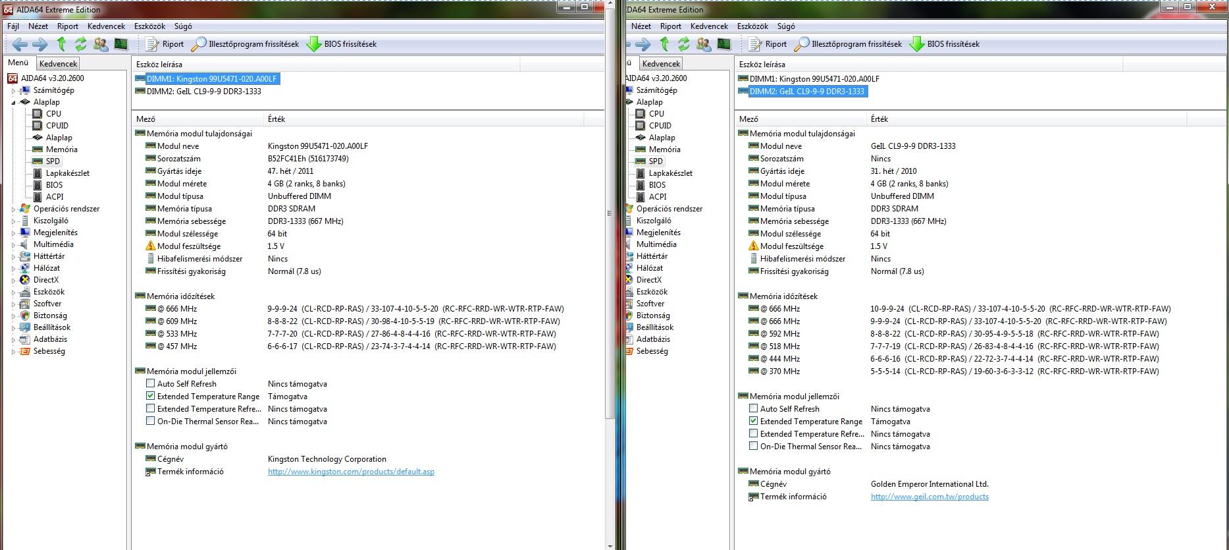Open Riport in left window toolbar

[x=165, y=44]
